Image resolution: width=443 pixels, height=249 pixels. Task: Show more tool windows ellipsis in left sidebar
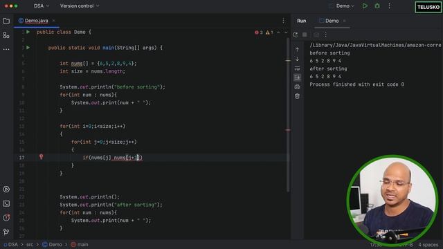[6, 49]
